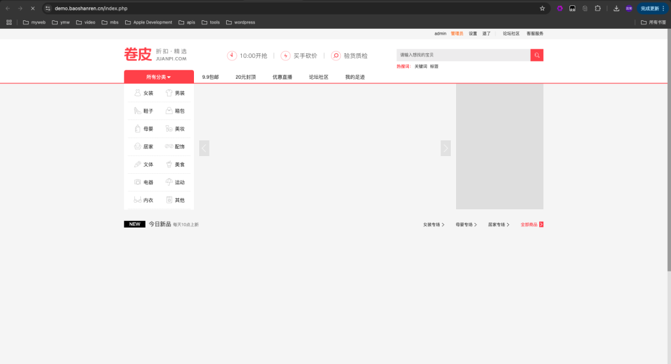
Task: Select the 居家 armchair icon
Action: point(138,146)
